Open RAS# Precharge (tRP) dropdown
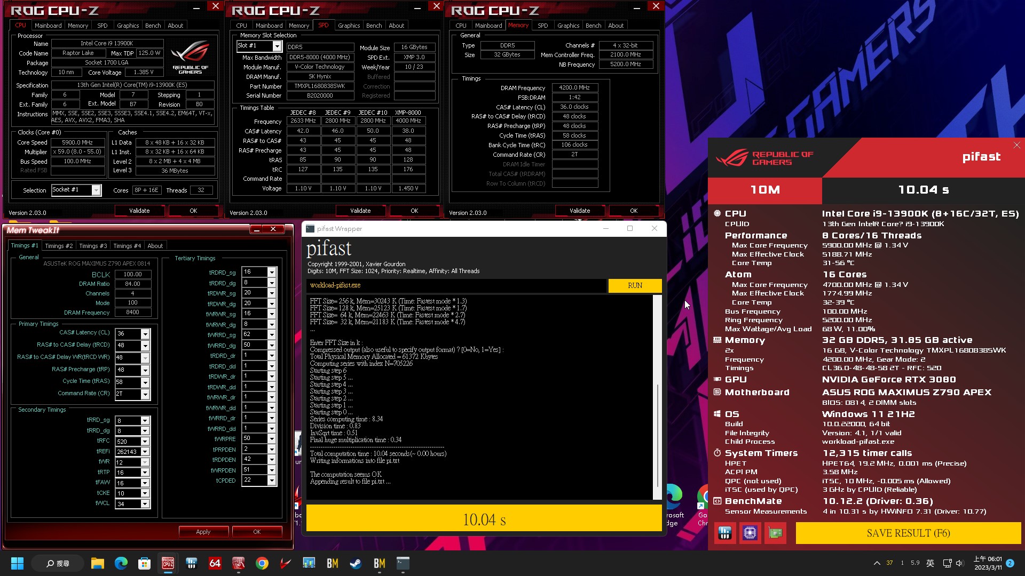The width and height of the screenshot is (1025, 576). 145,370
